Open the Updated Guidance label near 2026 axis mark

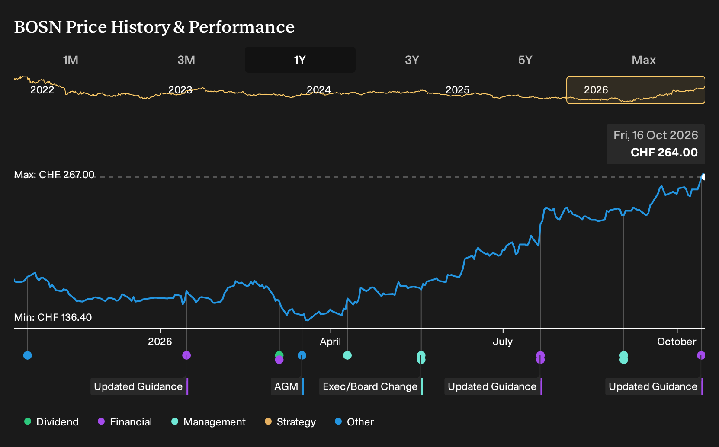click(139, 386)
